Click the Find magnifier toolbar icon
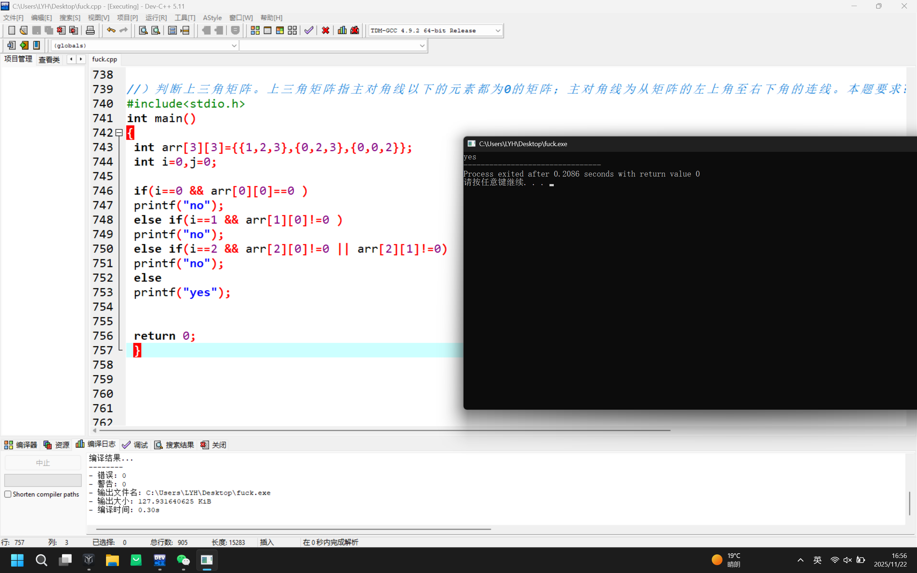 point(143,30)
